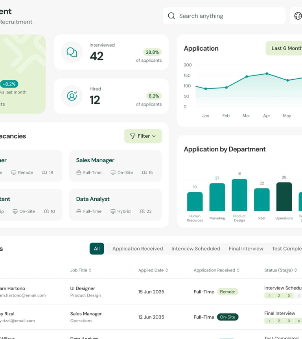Click the Application by Department heading
This screenshot has width=302, height=339.
pos(225,149)
